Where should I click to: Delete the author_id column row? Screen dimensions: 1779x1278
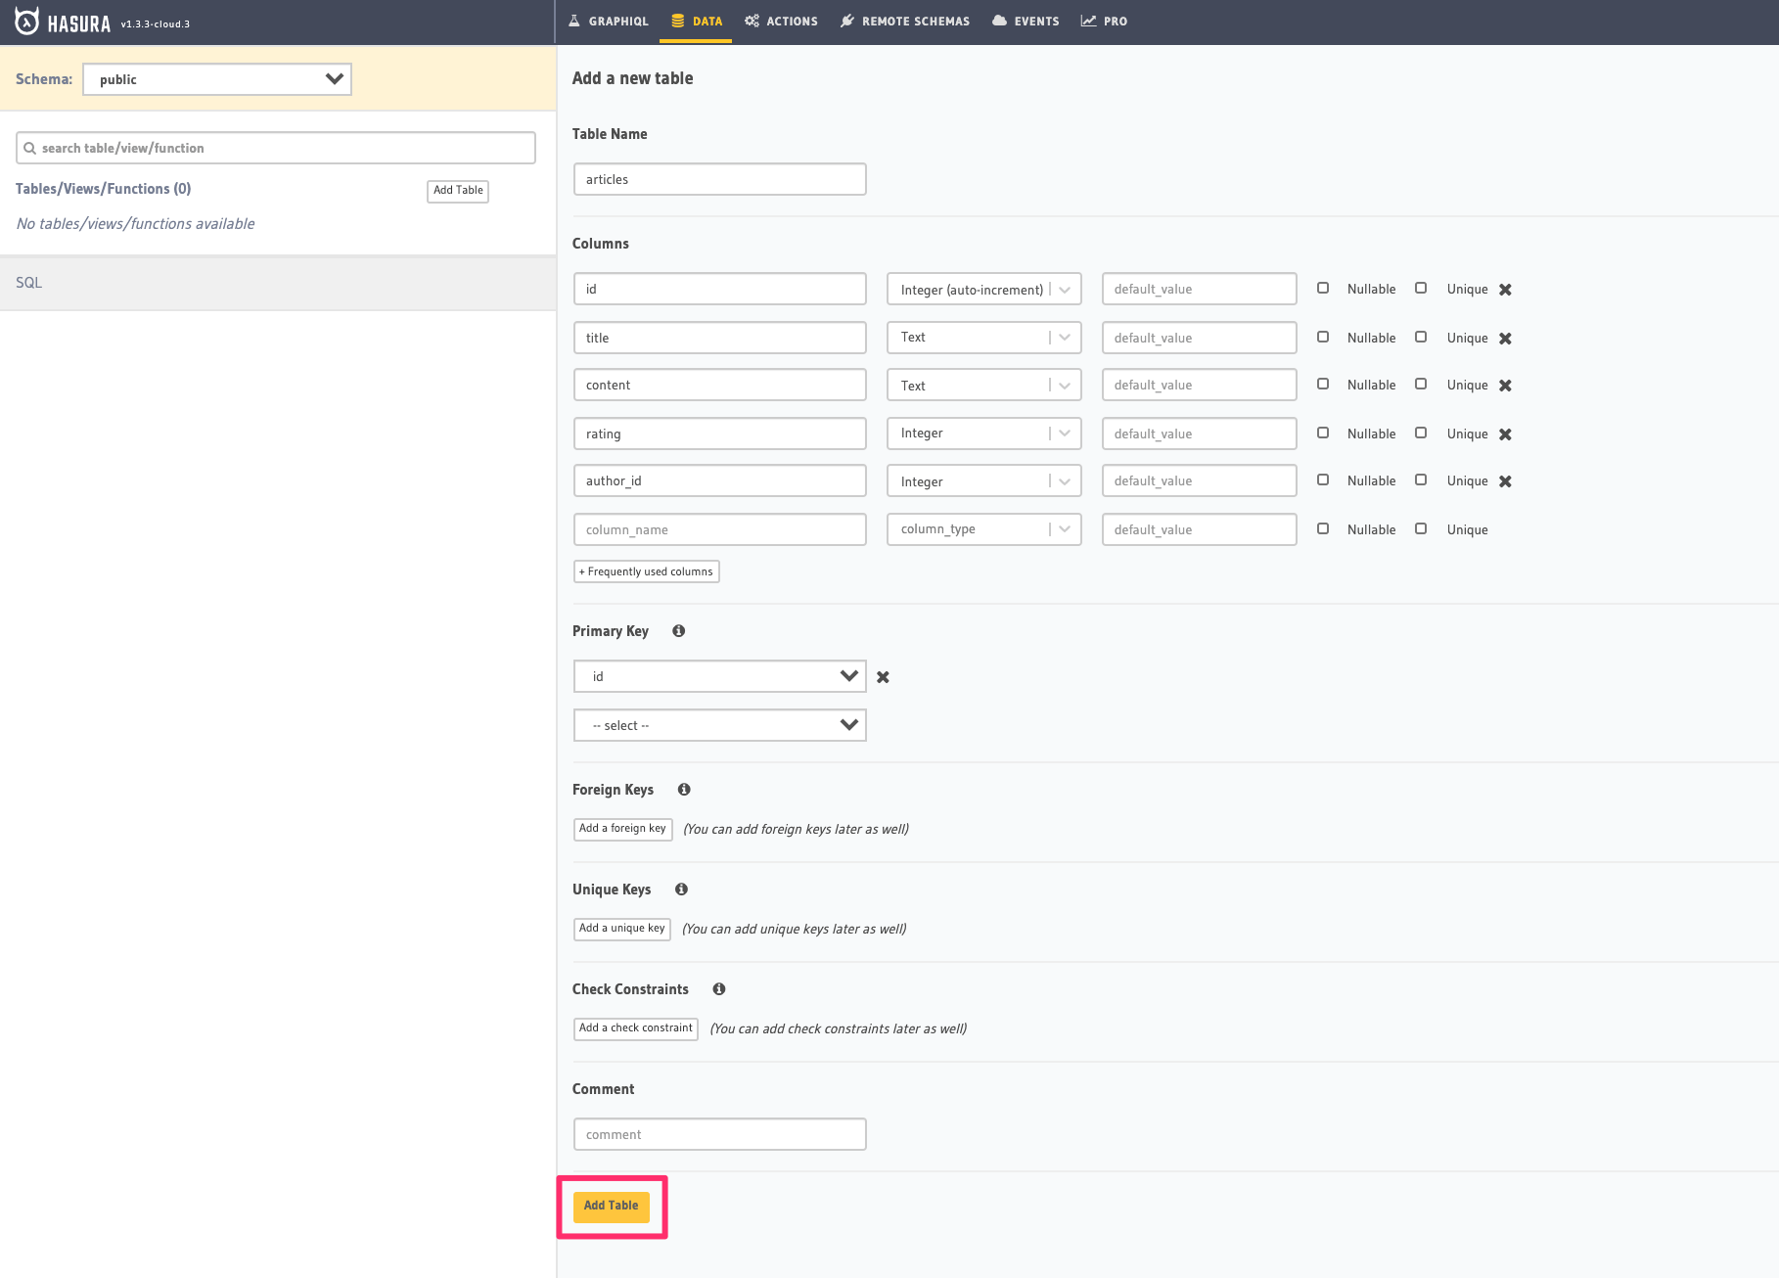1505,481
